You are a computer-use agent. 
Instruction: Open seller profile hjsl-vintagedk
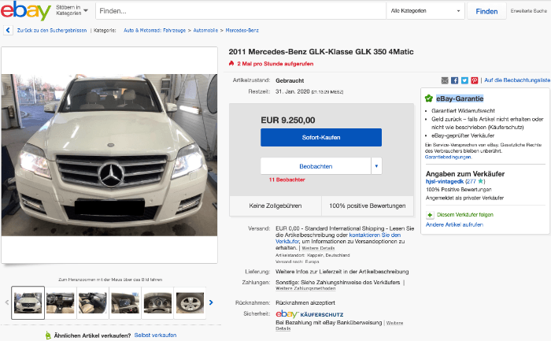(445, 181)
